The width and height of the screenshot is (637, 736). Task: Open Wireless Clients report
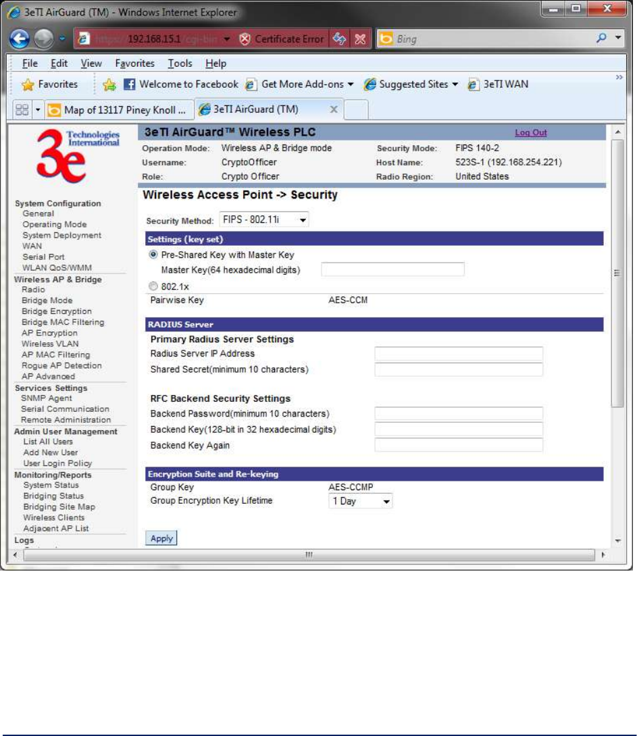pos(54,517)
